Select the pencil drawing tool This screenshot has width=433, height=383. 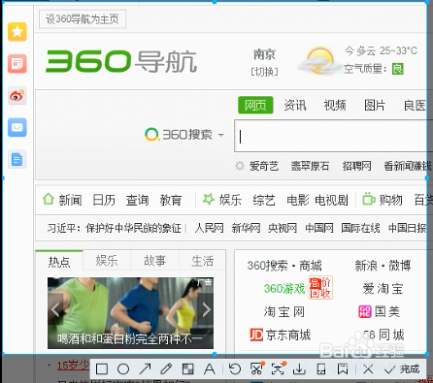[166, 369]
